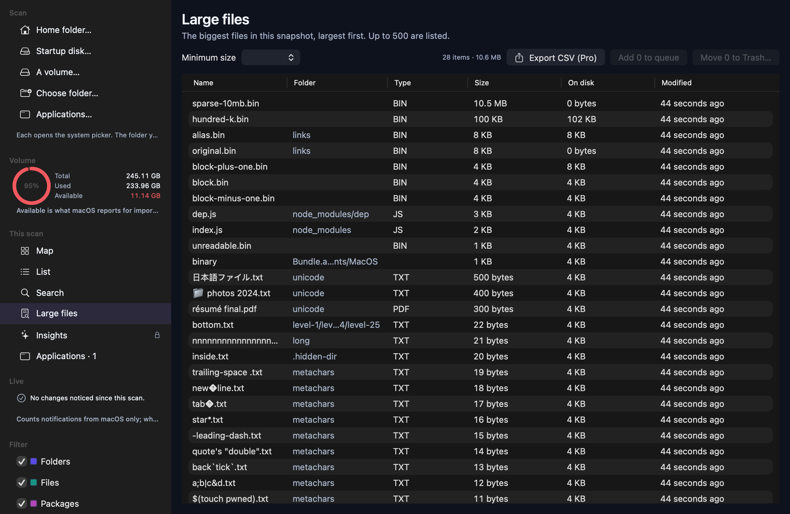Viewport: 790px width, 514px height.
Task: Click the folder emoji before photos 2024.txt
Action: point(198,293)
